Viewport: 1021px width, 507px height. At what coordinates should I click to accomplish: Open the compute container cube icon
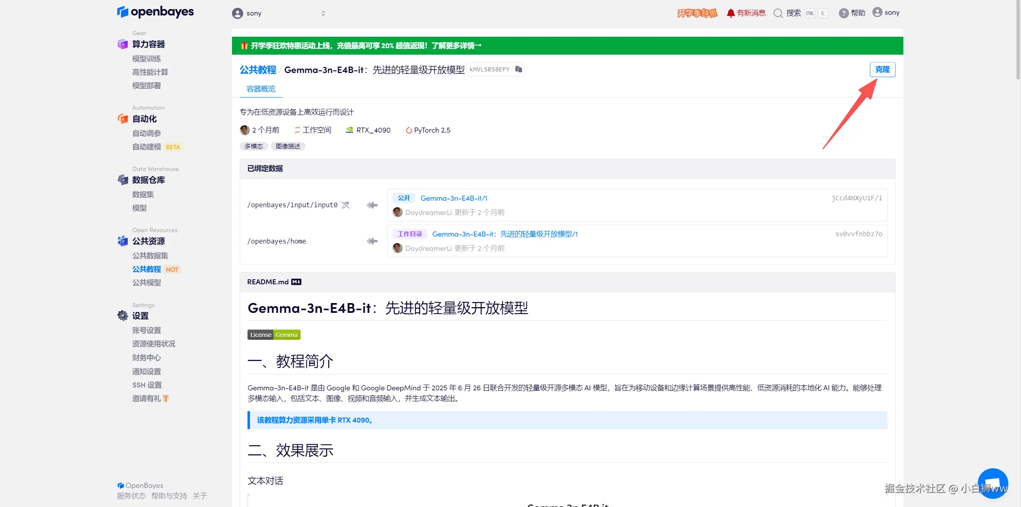pos(123,44)
